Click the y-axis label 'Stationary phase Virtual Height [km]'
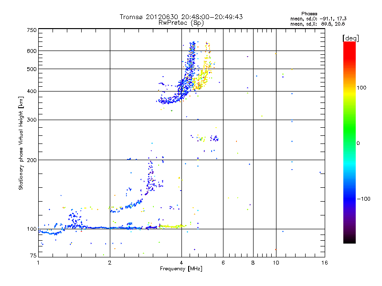The image size is (382, 286). pyautogui.click(x=21, y=143)
